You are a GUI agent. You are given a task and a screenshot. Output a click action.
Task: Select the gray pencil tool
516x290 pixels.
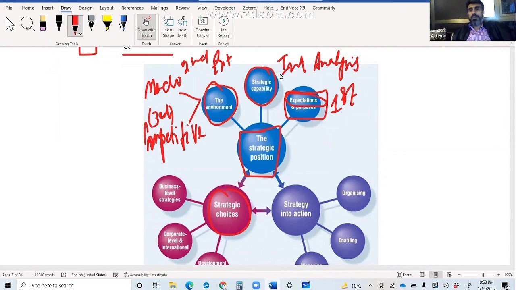(x=91, y=23)
